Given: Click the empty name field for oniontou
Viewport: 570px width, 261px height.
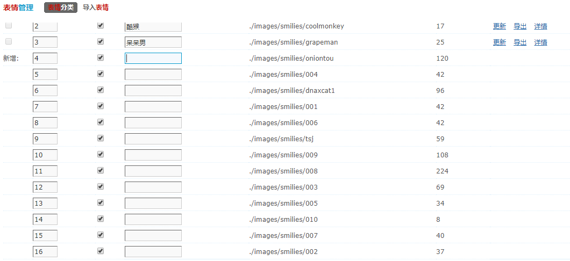Looking at the screenshot, I should click(153, 58).
